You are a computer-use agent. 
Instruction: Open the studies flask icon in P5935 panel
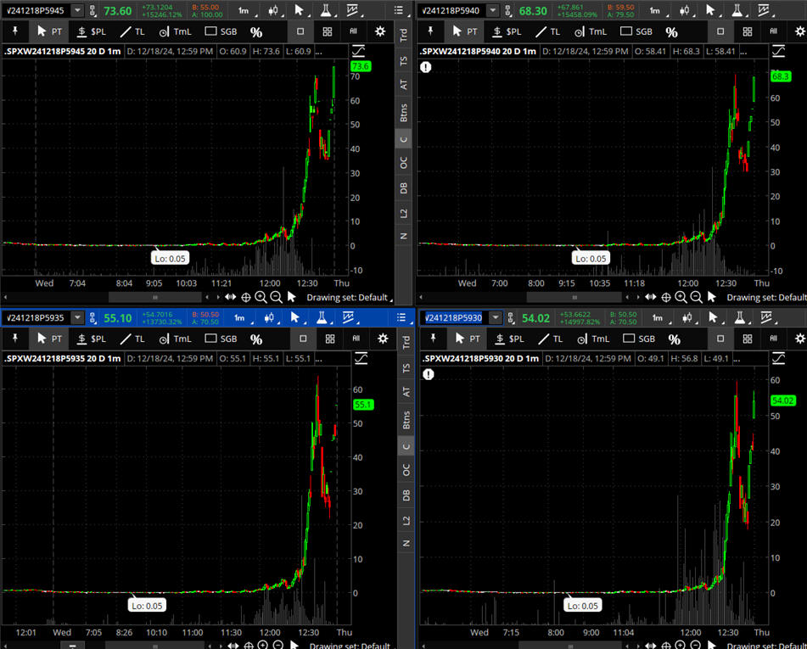322,317
